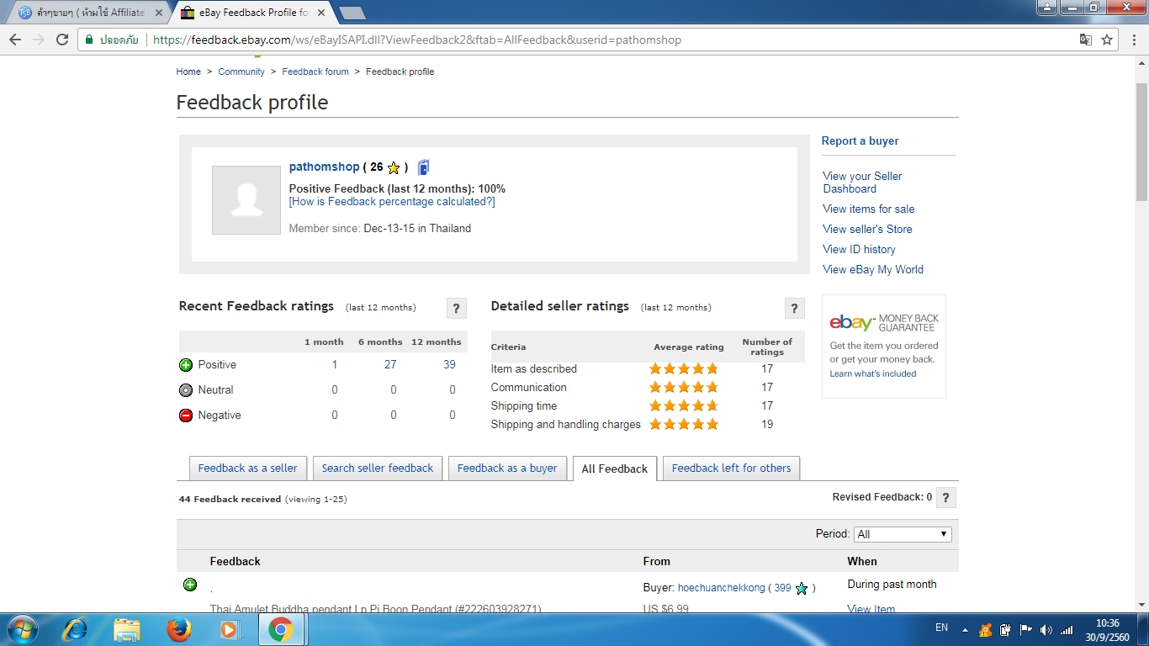
Task: Switch to Feedback as a seller tab
Action: 248,469
